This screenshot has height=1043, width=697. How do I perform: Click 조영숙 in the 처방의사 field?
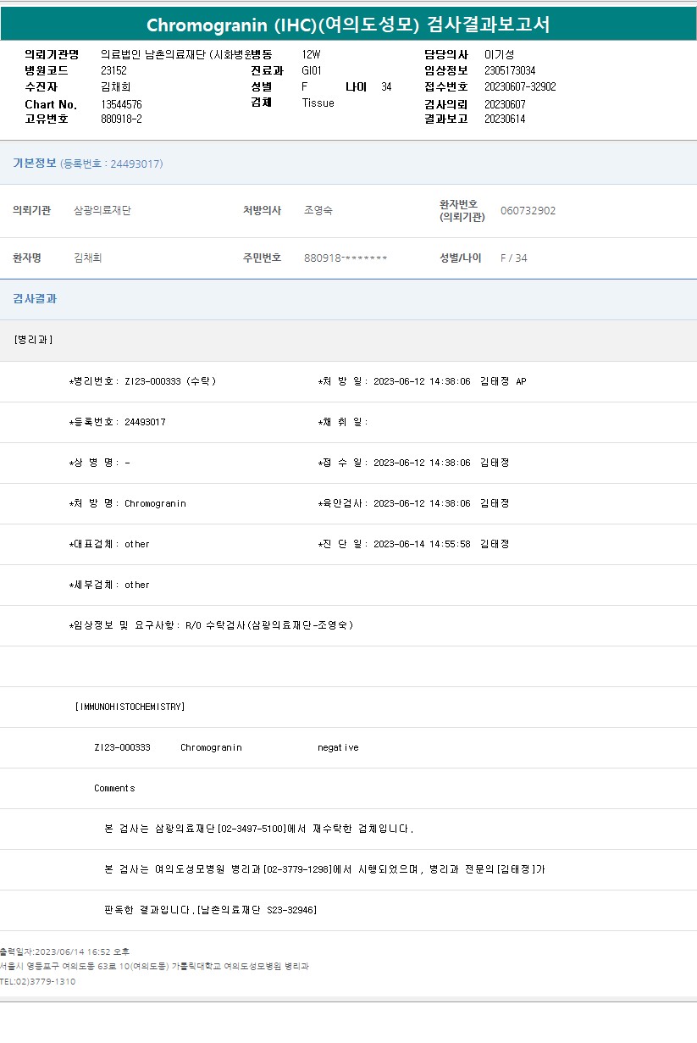pyautogui.click(x=318, y=210)
